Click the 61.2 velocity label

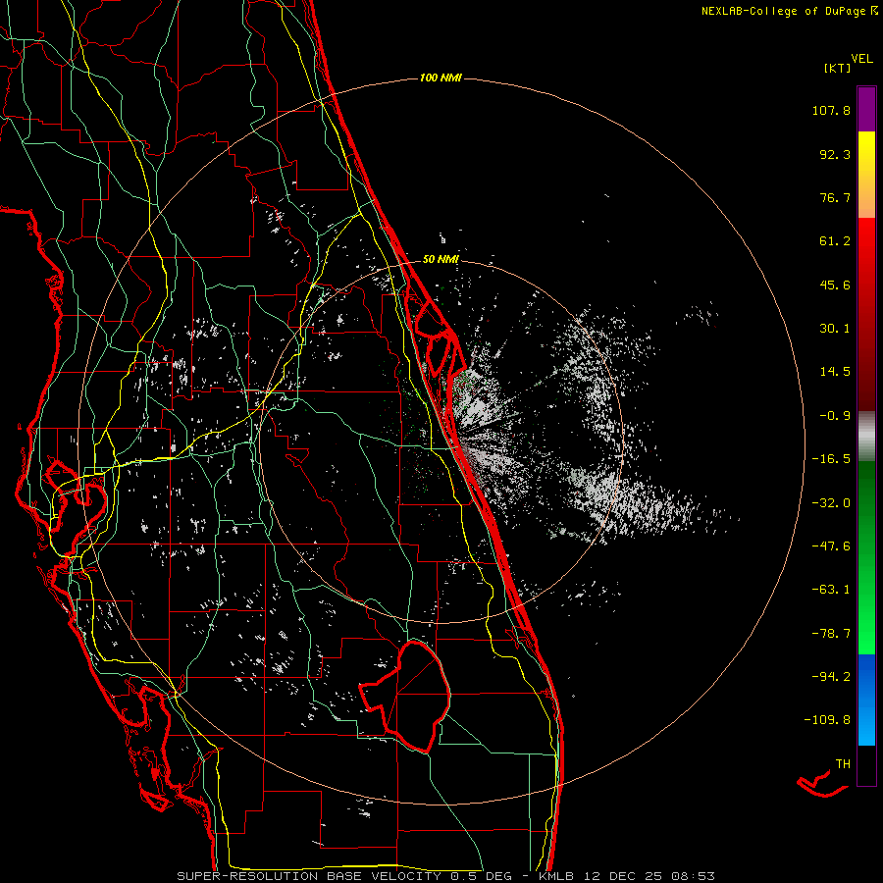point(835,241)
